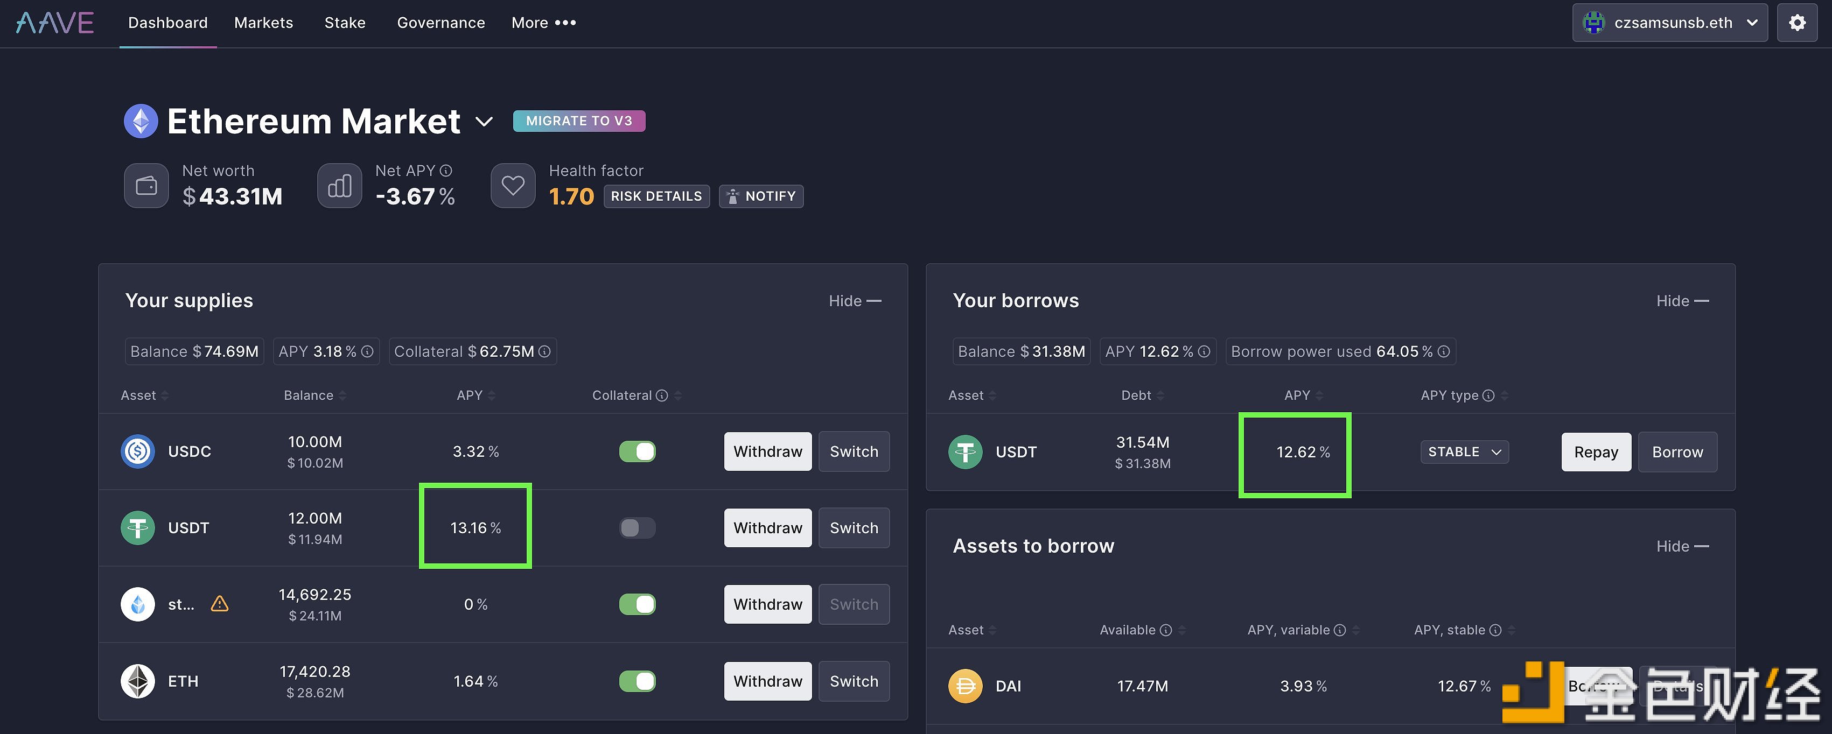Click the Net worth wallet icon
Viewport: 1832px width, 734px height.
point(146,186)
